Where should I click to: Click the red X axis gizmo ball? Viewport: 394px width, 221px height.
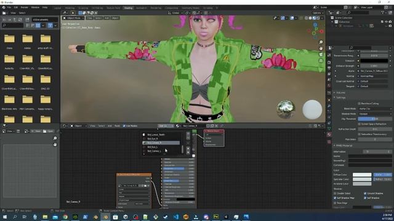(321, 31)
